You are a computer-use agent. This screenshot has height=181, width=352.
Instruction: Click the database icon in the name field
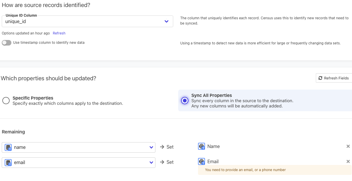pos(8,147)
